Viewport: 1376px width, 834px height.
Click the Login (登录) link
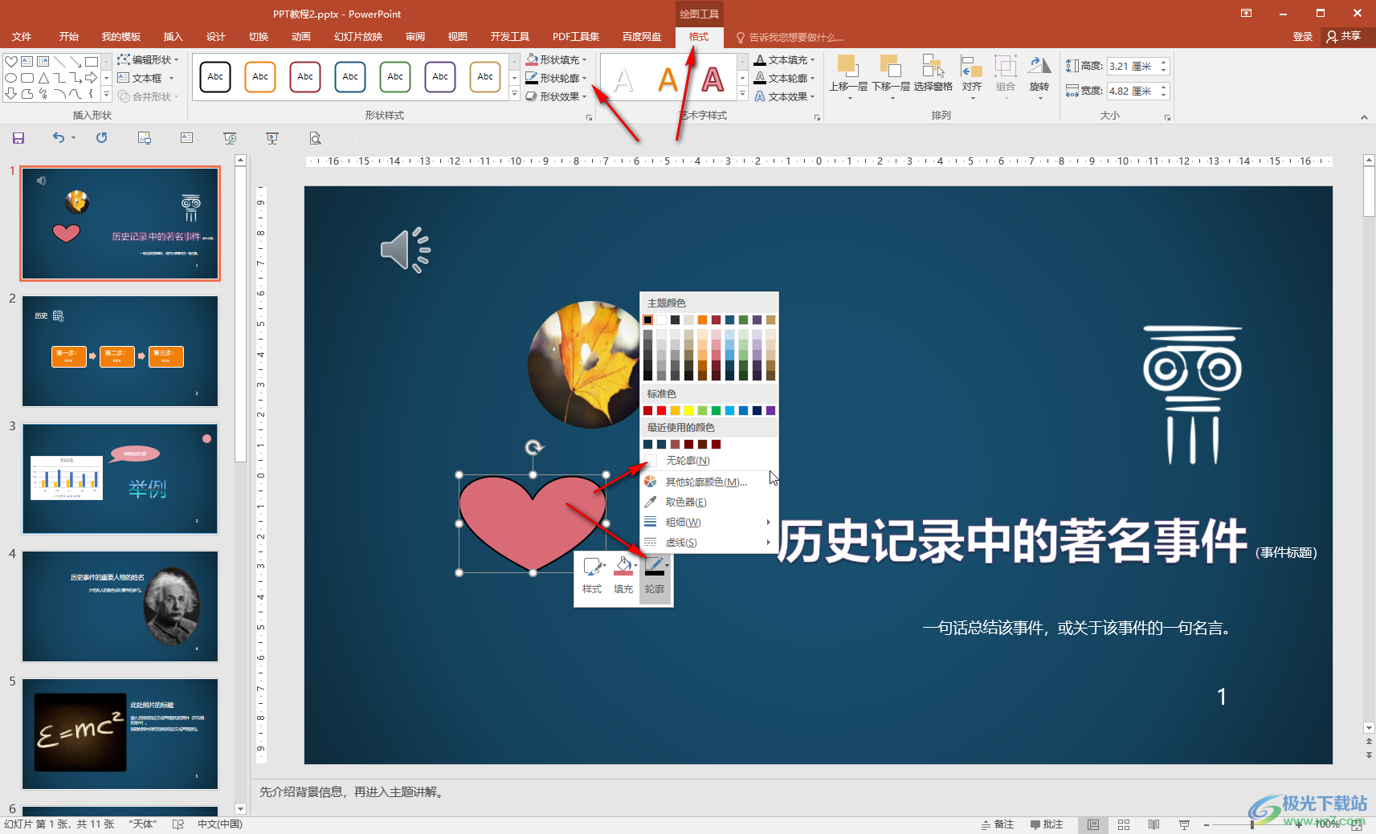(1303, 37)
